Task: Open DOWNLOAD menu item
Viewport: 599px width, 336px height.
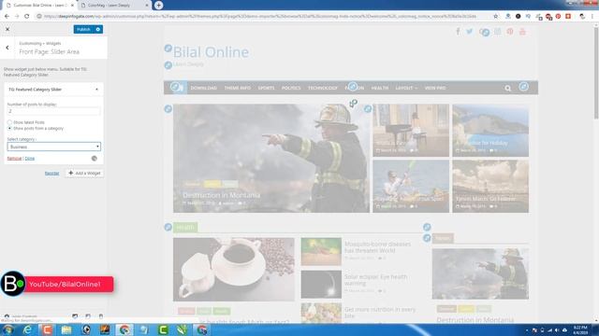Action: click(204, 88)
